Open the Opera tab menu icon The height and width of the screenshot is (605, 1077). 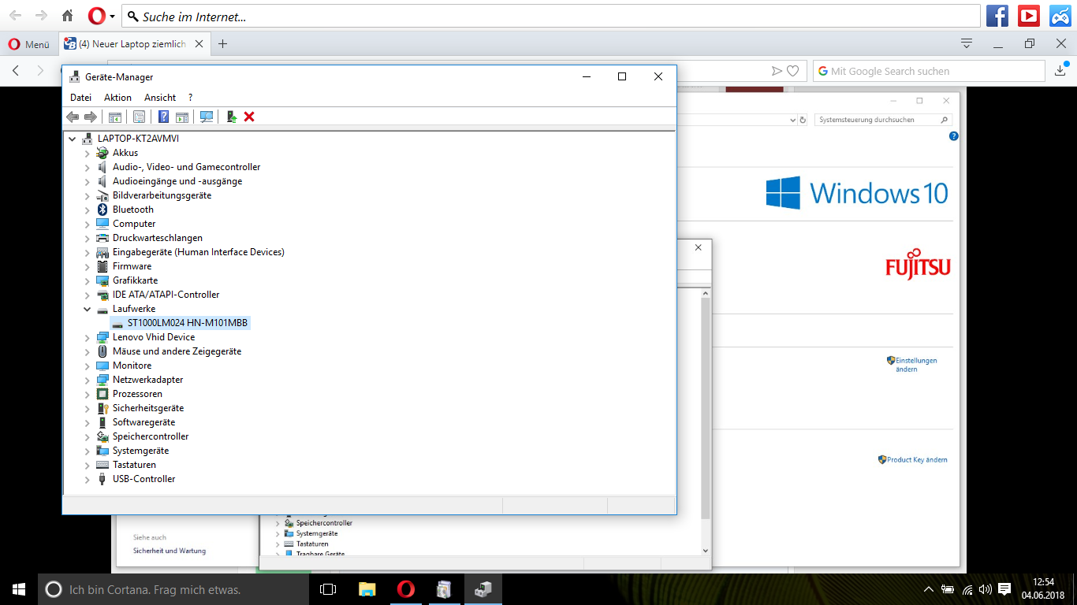(967, 43)
